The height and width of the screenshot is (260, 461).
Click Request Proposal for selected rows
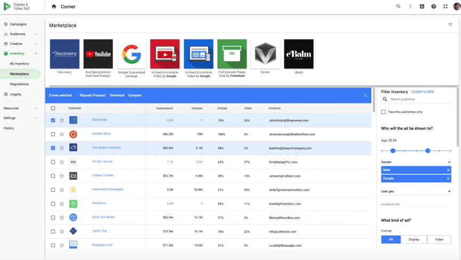pyautogui.click(x=92, y=95)
